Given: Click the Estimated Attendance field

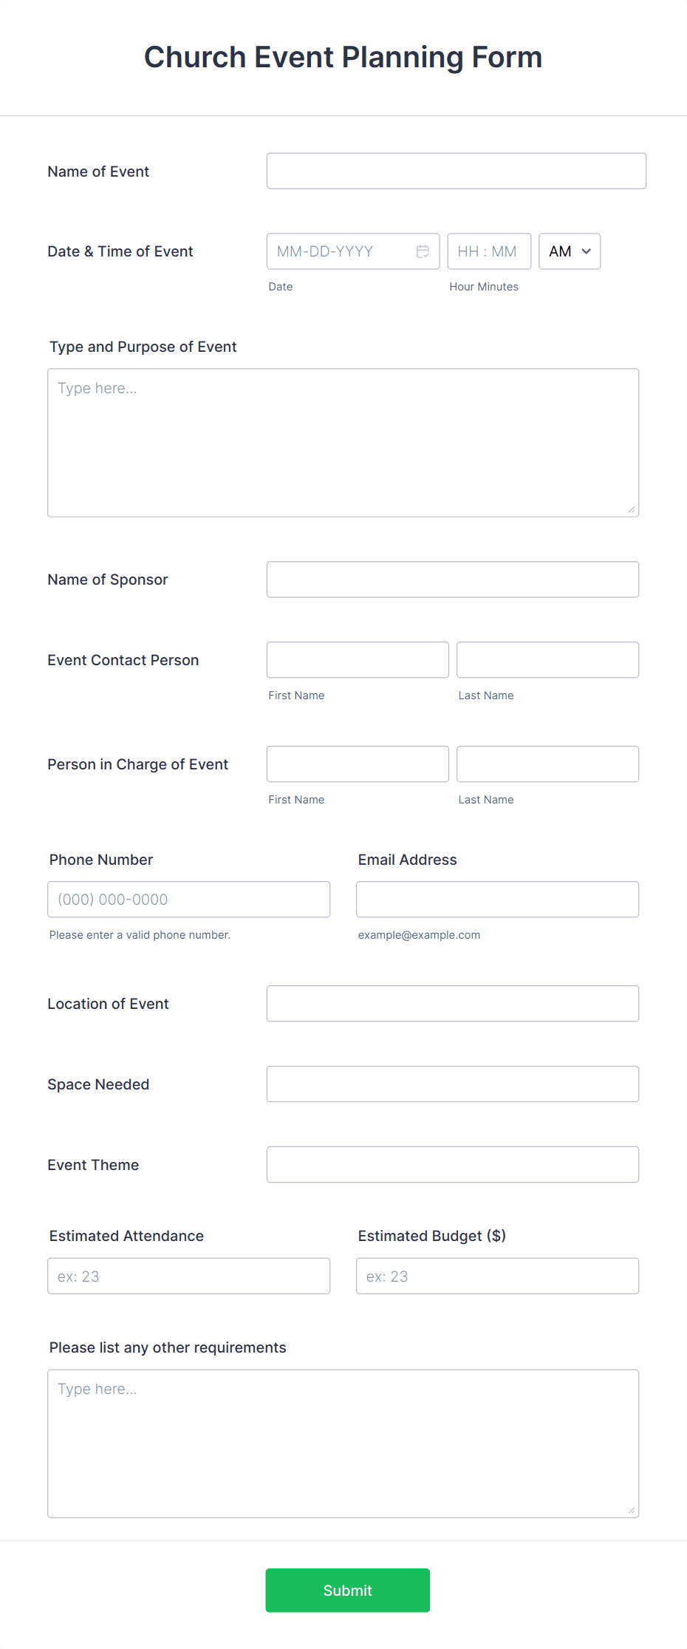Looking at the screenshot, I should pyautogui.click(x=188, y=1275).
